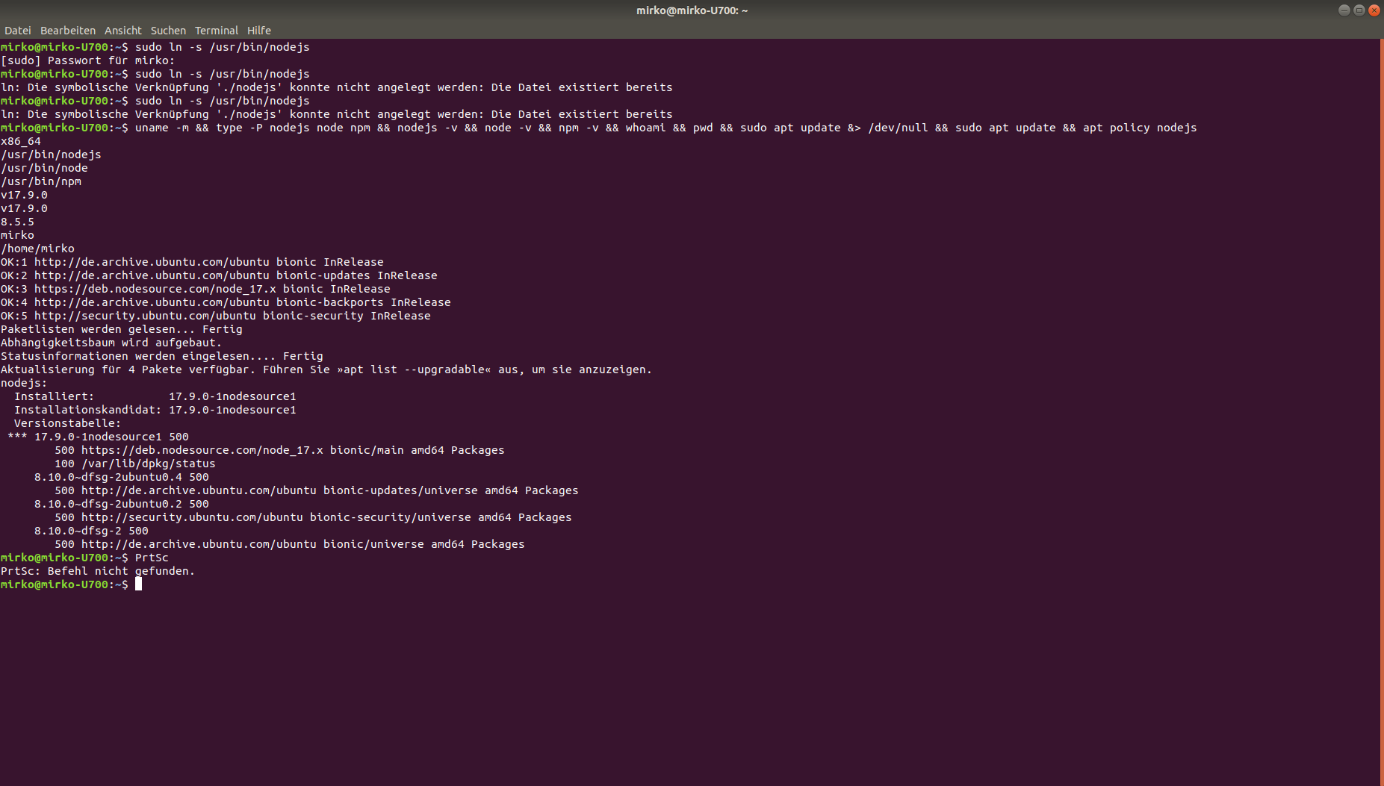
Task: Click the text cursor at the last prompt
Action: tap(138, 584)
